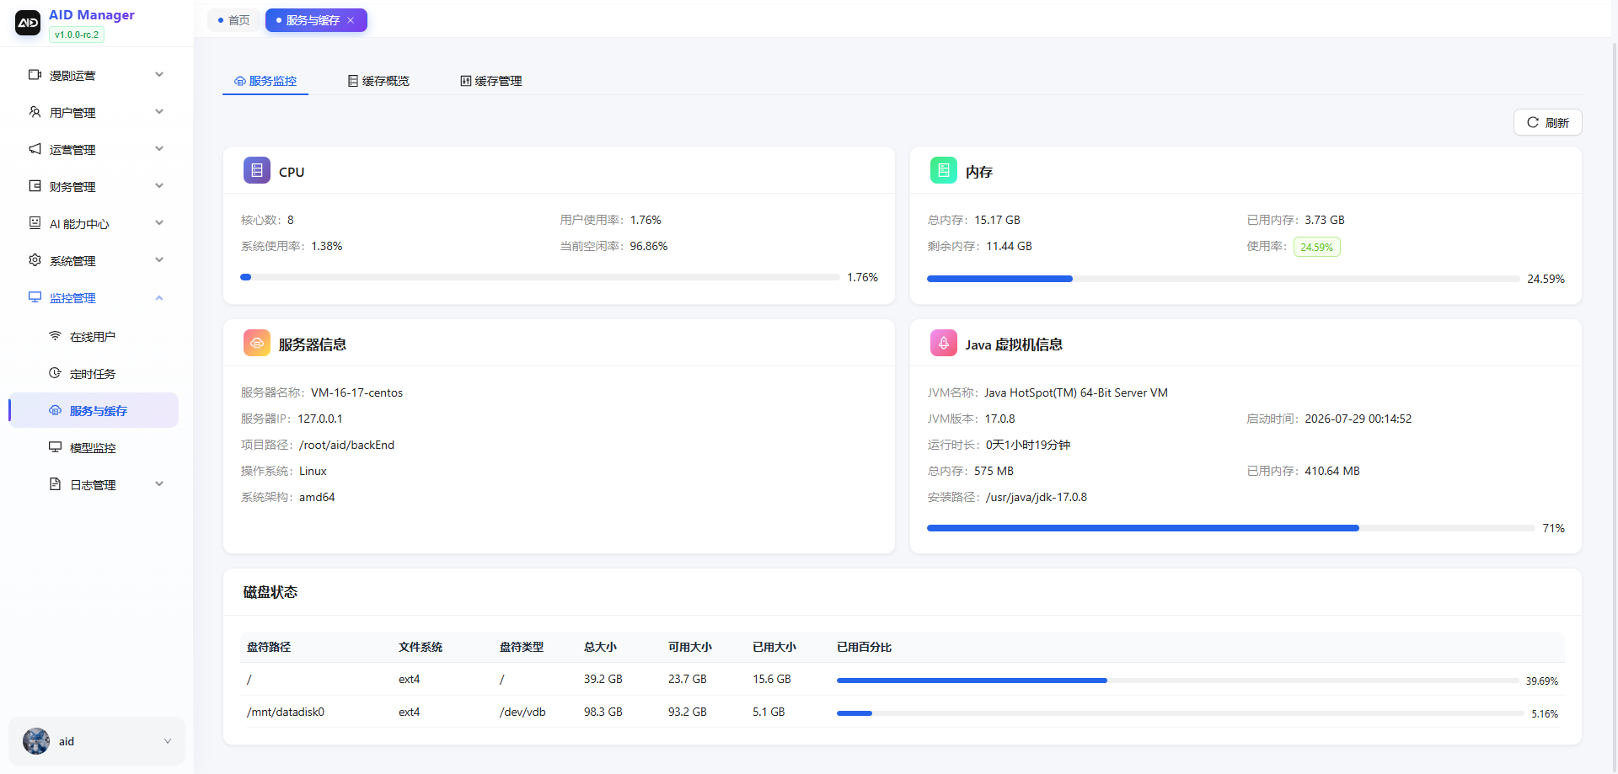The image size is (1618, 774).
Task: Click the 刷新 button
Action: click(x=1548, y=122)
